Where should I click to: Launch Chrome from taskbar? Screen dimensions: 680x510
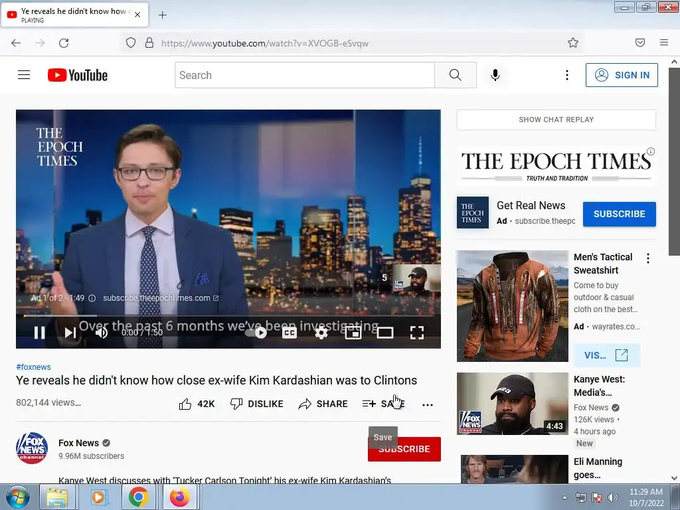pyautogui.click(x=139, y=497)
